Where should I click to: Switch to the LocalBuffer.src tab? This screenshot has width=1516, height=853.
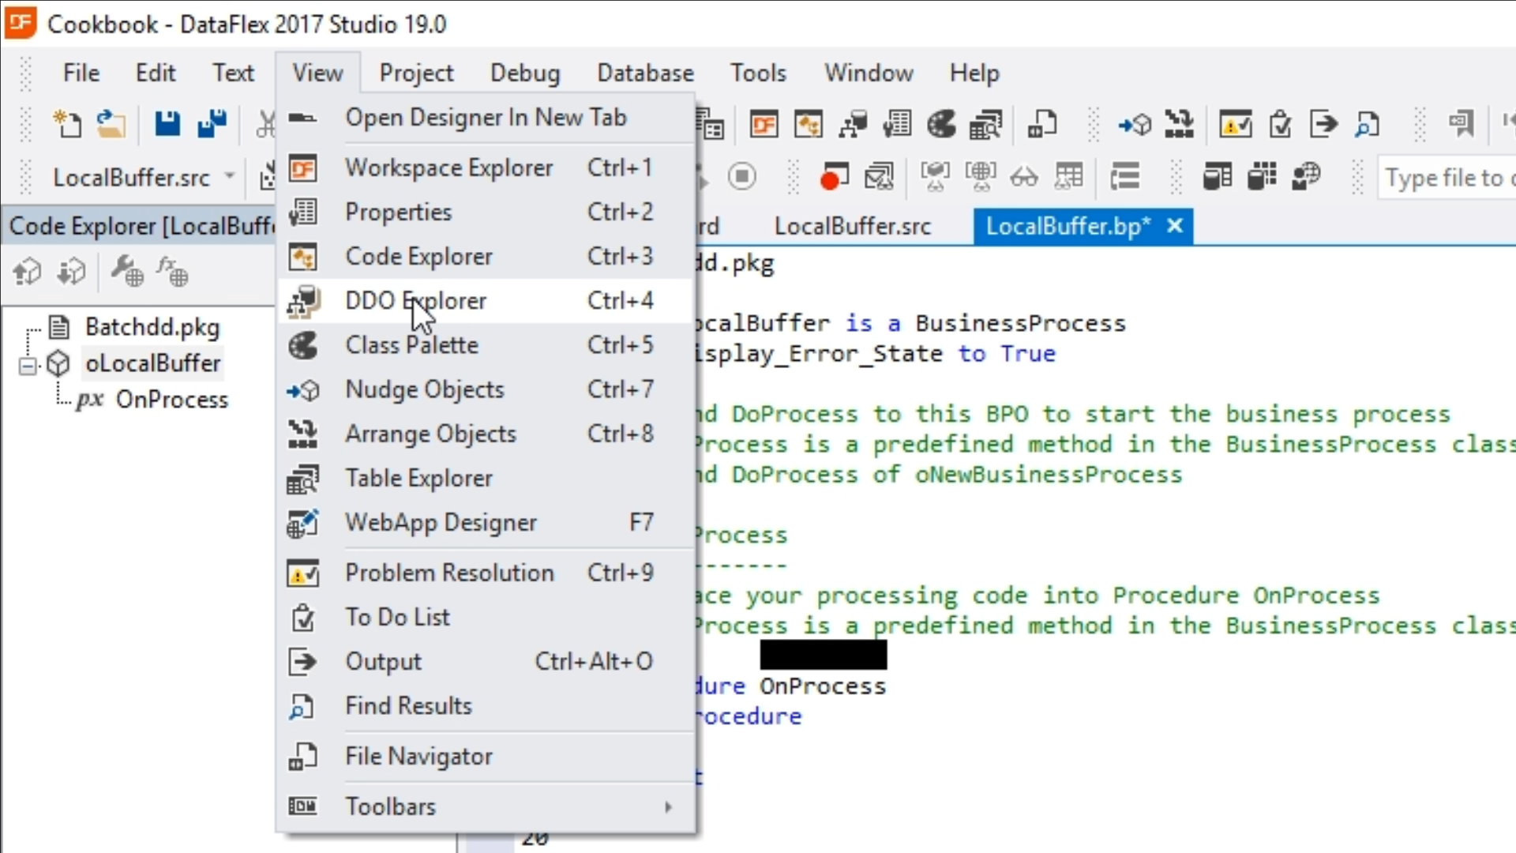click(852, 227)
